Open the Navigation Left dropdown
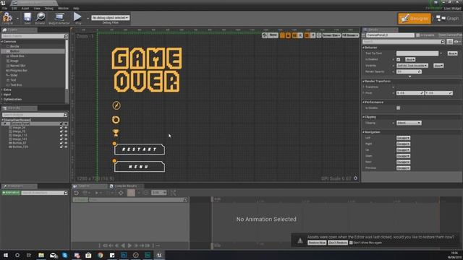The image size is (463, 260). click(404, 138)
